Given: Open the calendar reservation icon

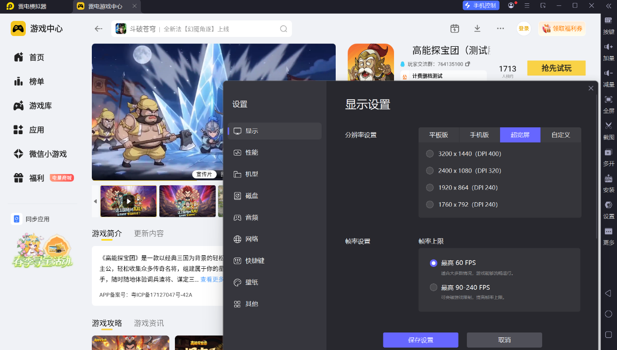Looking at the screenshot, I should [x=455, y=29].
